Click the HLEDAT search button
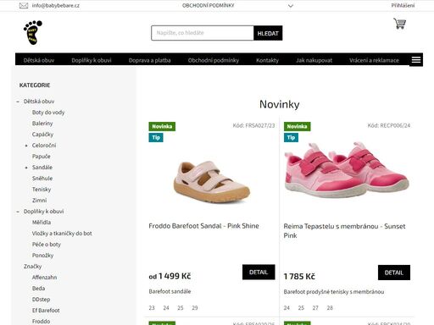The height and width of the screenshot is (325, 434). pyautogui.click(x=268, y=33)
